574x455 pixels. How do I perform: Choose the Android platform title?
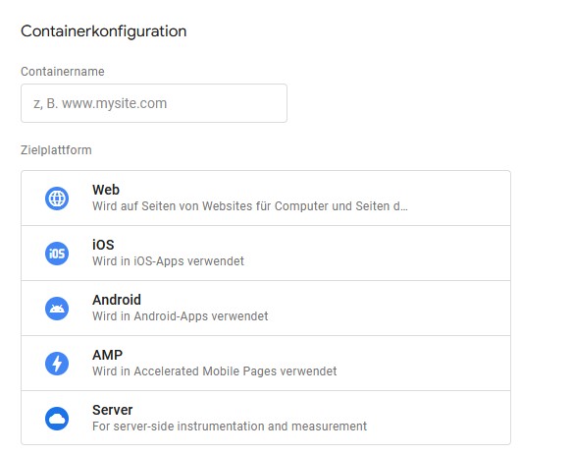pos(117,300)
